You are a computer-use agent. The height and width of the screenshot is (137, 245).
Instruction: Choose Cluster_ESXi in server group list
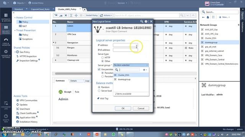click(131, 75)
